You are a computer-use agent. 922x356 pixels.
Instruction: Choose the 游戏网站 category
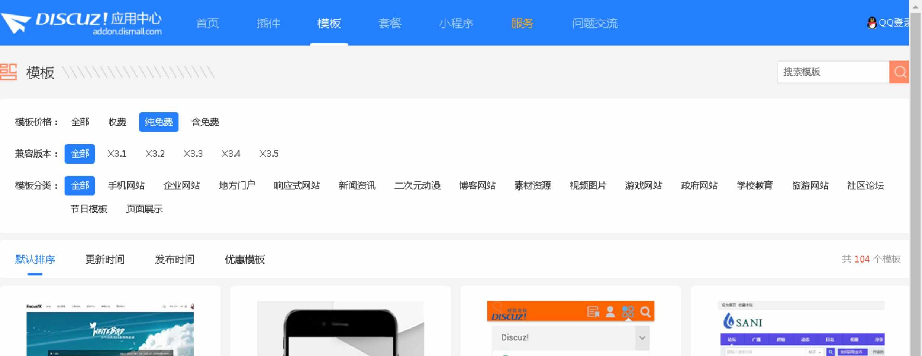point(643,186)
